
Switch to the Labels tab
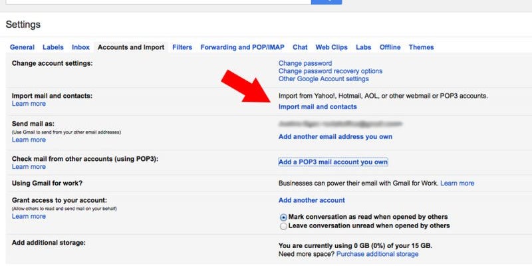[53, 47]
